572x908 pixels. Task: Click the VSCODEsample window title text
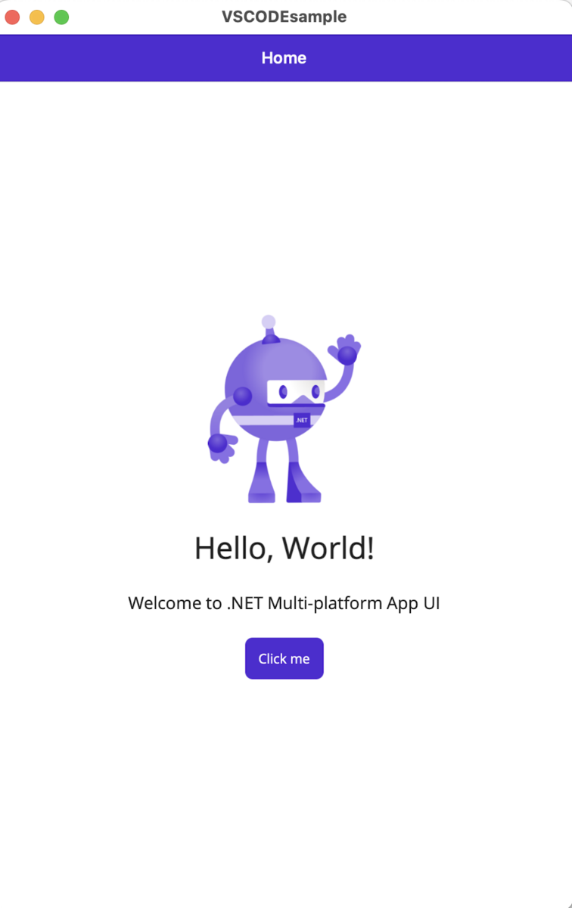point(284,17)
